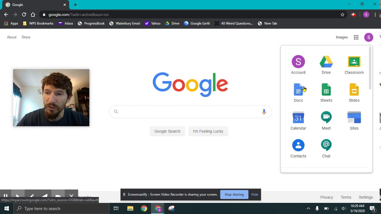Go to the browser home page
The width and height of the screenshot is (381, 214).
pyautogui.click(x=33, y=15)
